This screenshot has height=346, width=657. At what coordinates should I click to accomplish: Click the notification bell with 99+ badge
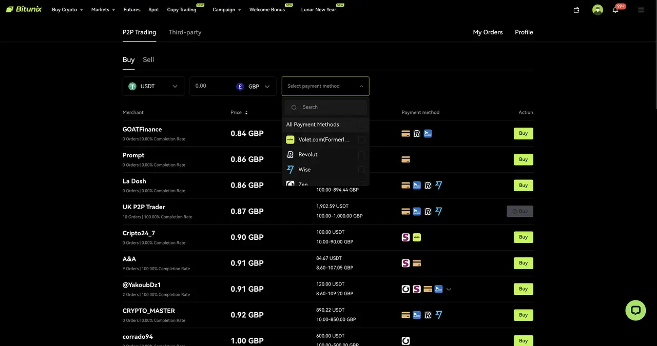tap(615, 10)
